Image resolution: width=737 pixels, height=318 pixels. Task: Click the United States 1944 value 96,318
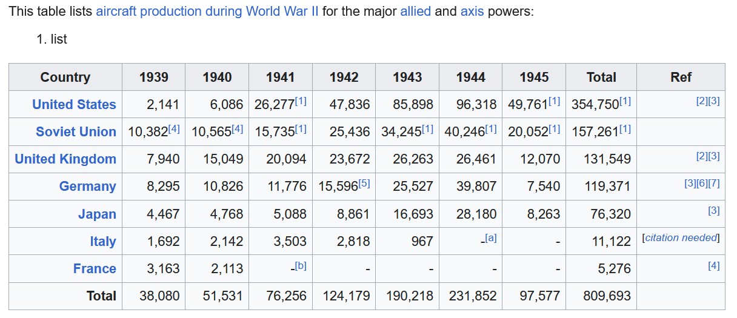[x=476, y=104]
